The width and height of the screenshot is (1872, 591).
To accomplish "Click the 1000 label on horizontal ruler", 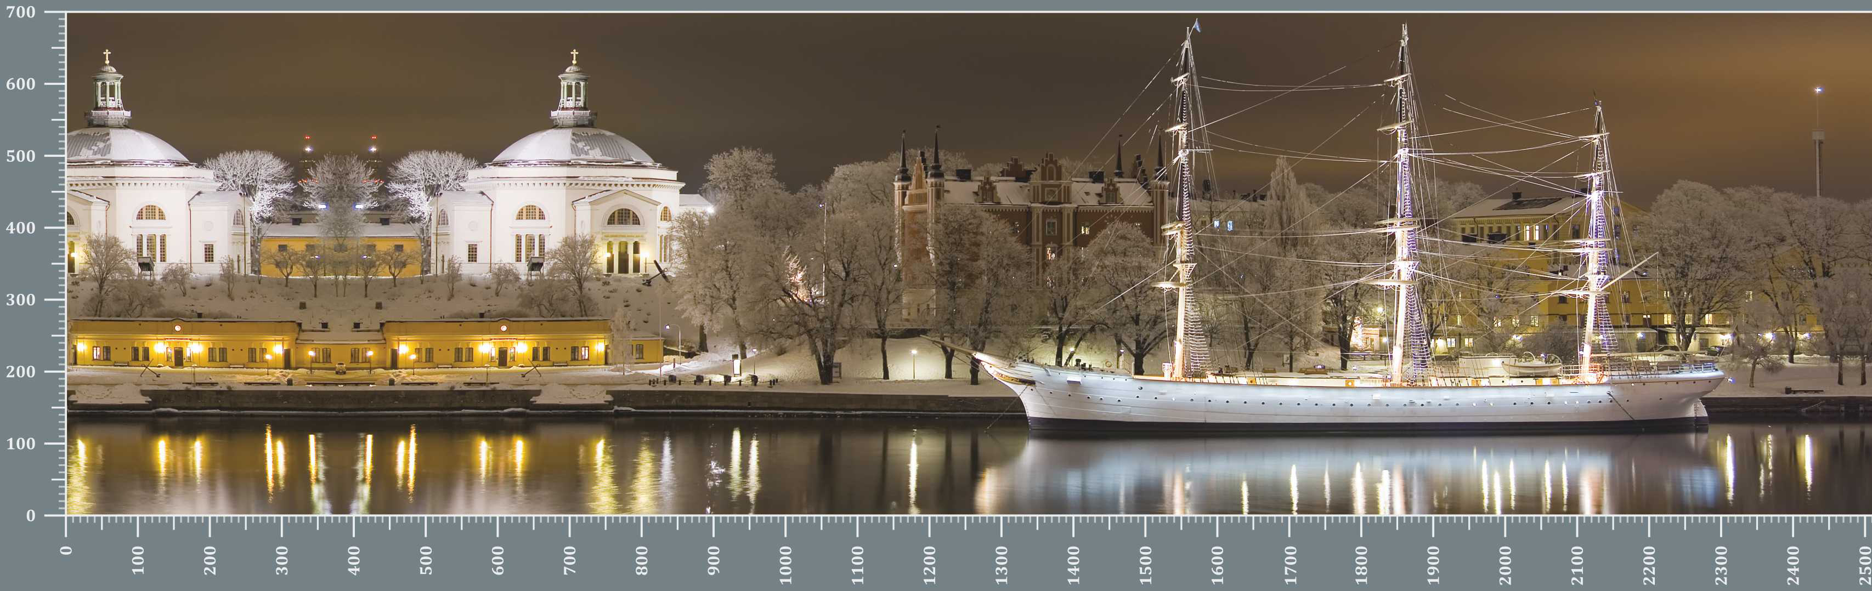I will pyautogui.click(x=785, y=565).
